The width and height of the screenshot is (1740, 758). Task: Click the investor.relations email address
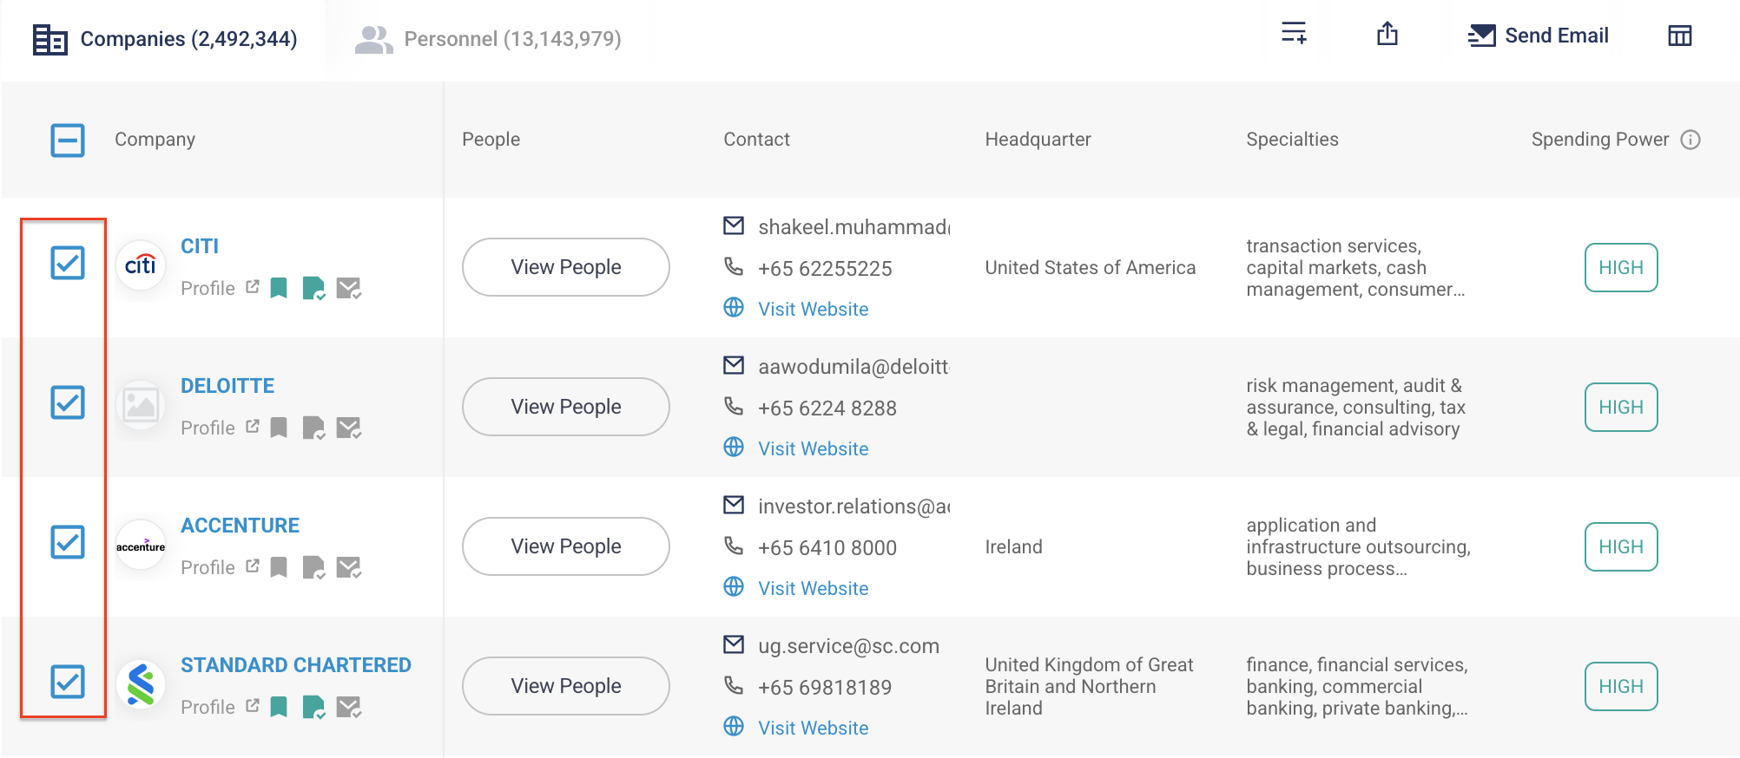[x=854, y=506]
